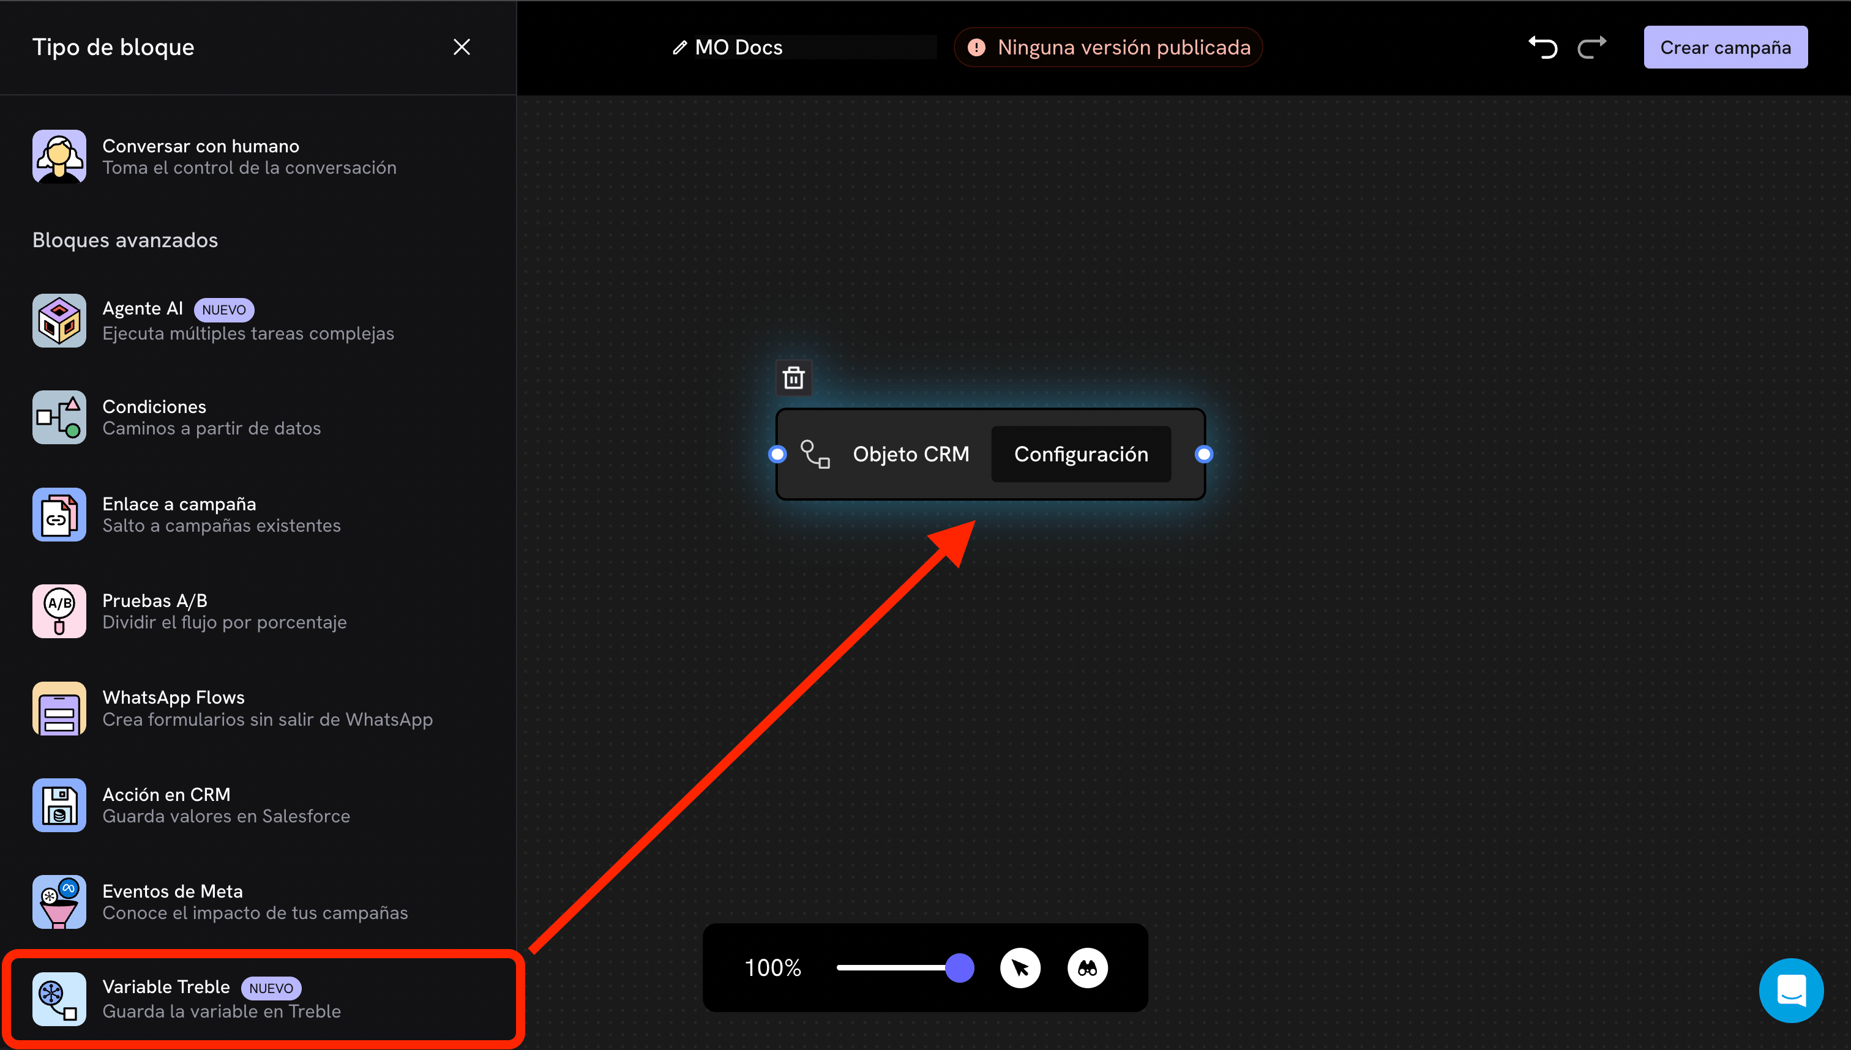Click the Pruebas A/B label
1851x1050 pixels.
coord(155,601)
